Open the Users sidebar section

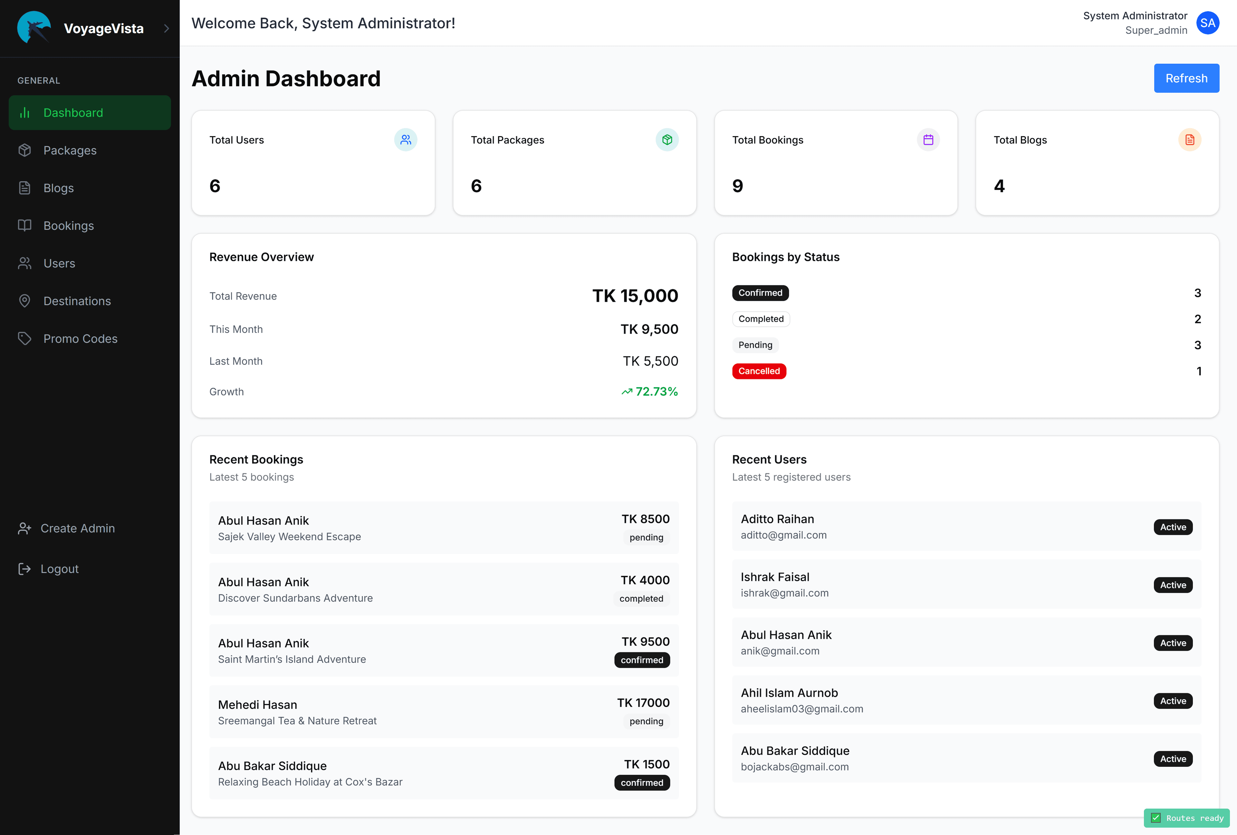pyautogui.click(x=59, y=263)
